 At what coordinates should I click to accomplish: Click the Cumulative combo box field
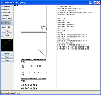pyautogui.click(x=6, y=23)
